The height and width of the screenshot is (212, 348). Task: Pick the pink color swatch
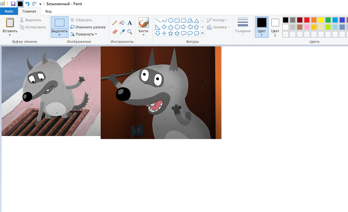(307, 27)
